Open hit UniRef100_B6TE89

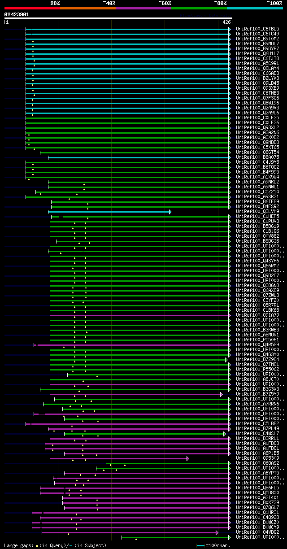tap(258, 202)
